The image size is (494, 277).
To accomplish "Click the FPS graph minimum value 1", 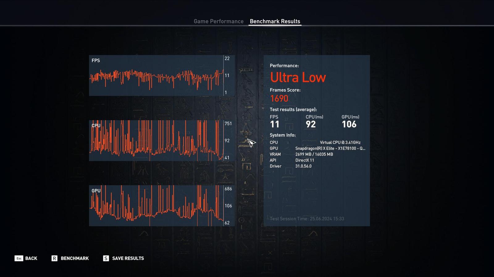I will point(226,92).
